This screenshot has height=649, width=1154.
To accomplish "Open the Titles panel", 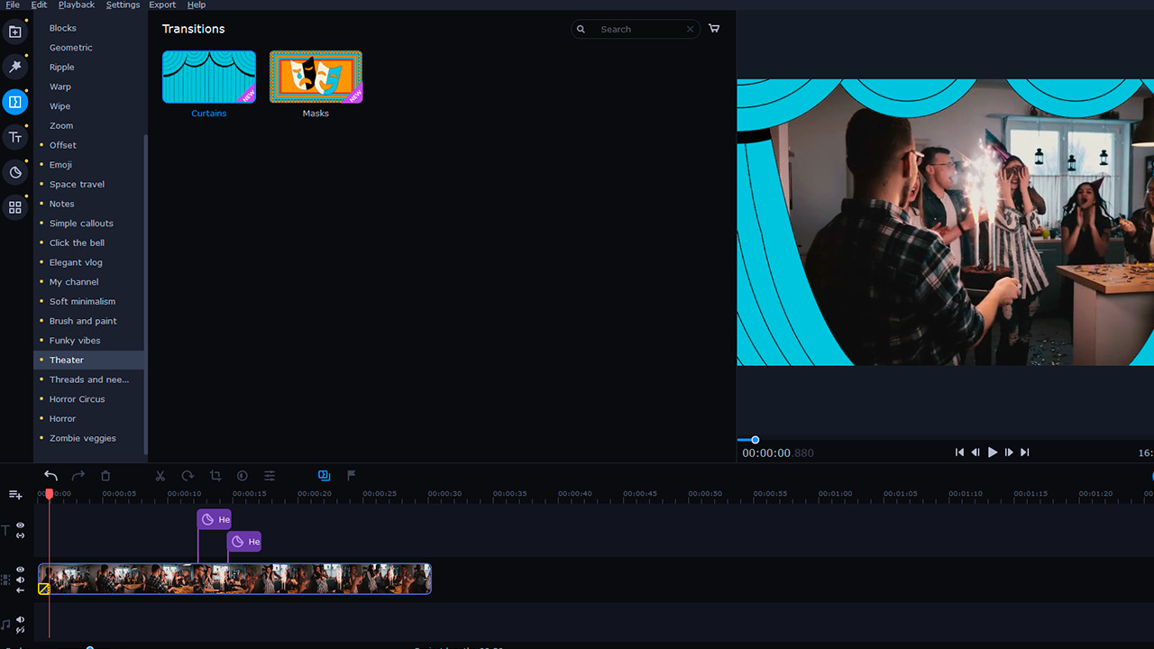I will coord(14,137).
